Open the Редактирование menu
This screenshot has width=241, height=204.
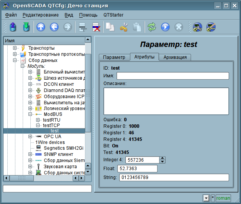click(41, 15)
